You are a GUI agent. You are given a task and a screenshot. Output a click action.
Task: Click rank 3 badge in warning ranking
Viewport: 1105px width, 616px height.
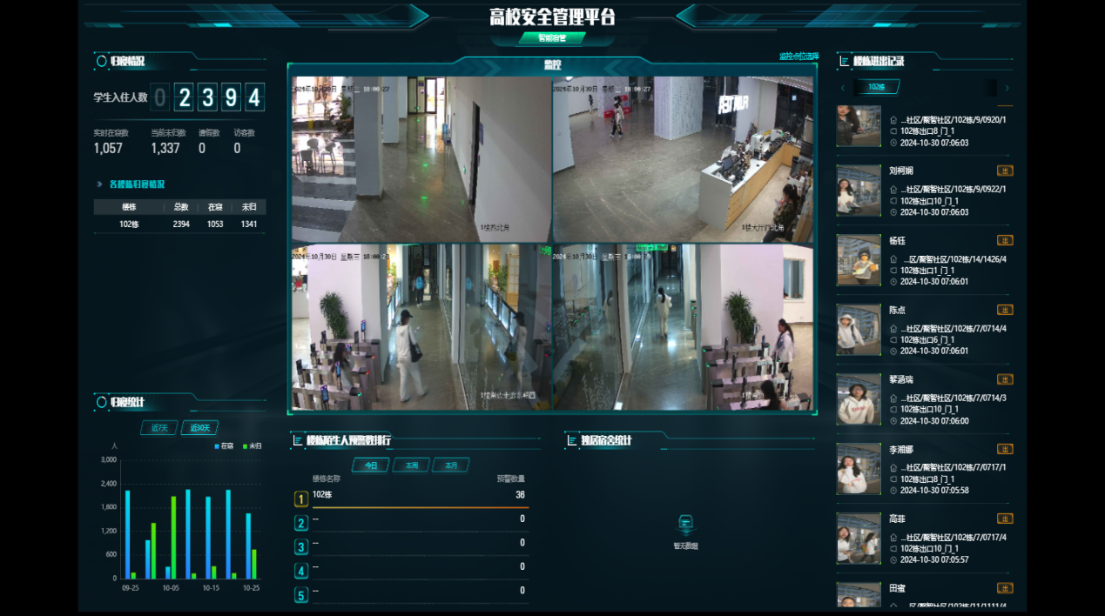[x=301, y=546]
